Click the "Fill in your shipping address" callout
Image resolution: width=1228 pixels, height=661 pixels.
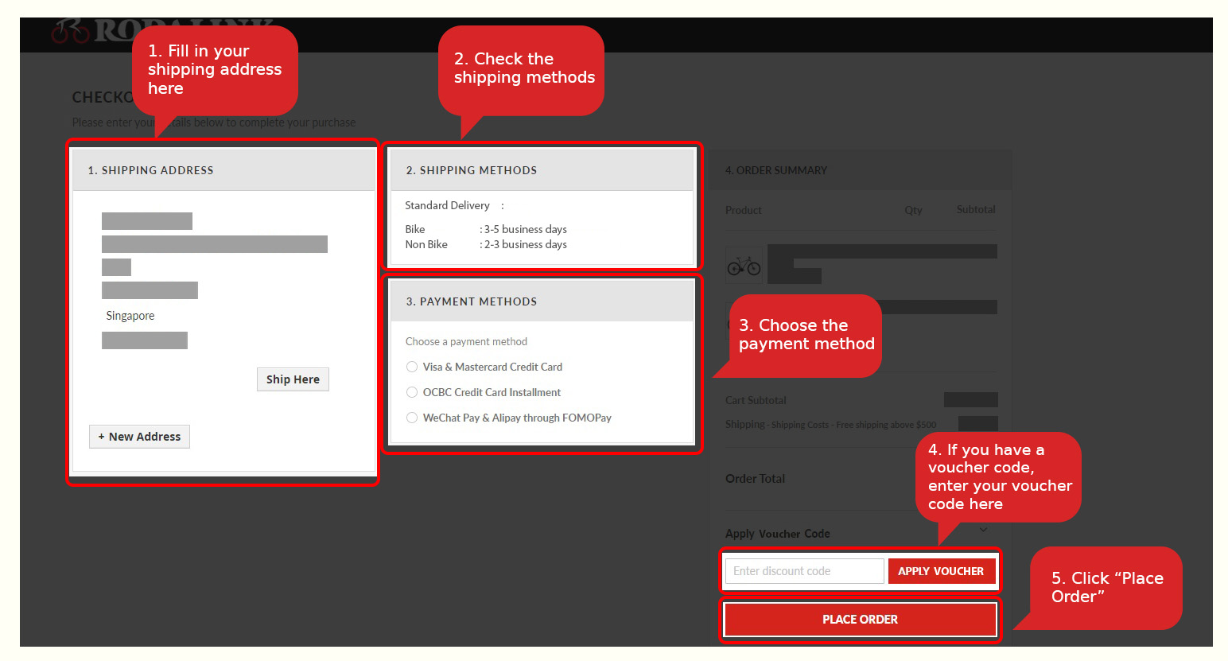coord(214,70)
